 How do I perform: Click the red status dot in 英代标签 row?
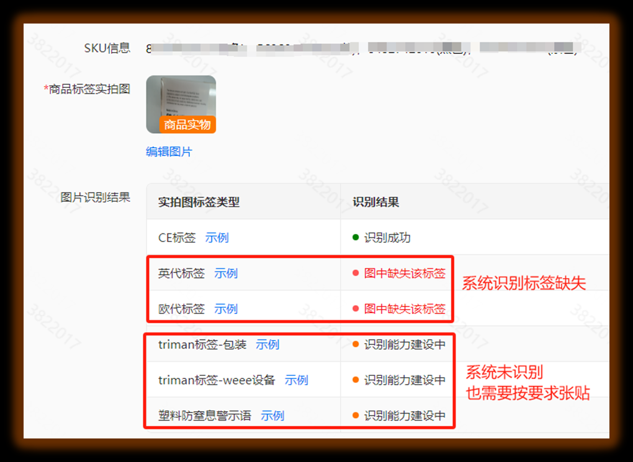click(356, 273)
